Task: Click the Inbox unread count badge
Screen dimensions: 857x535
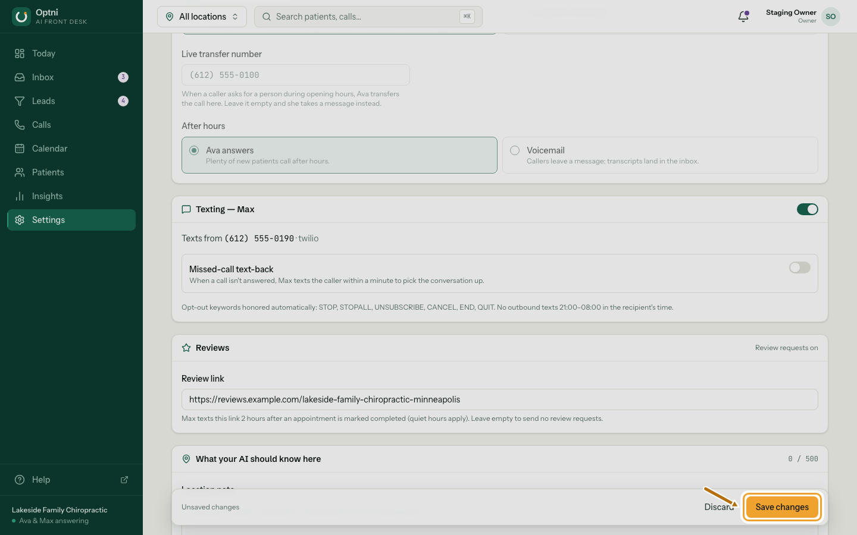Action: (x=123, y=77)
